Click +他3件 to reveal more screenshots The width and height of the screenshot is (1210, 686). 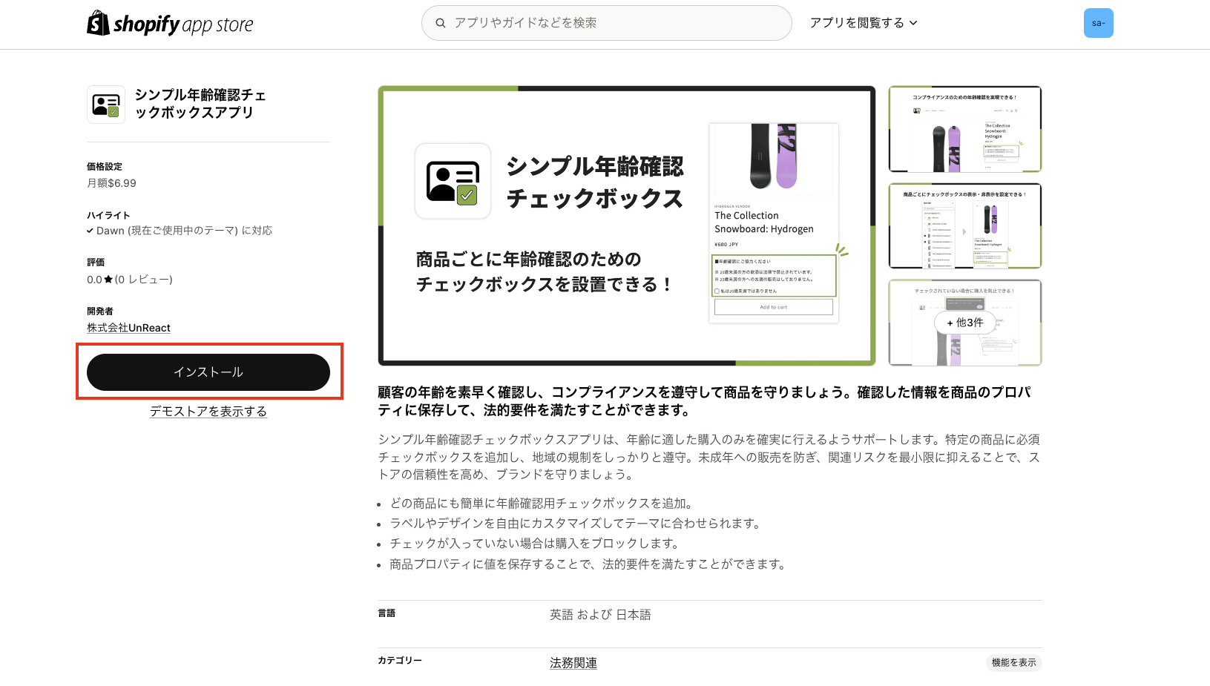coord(964,323)
